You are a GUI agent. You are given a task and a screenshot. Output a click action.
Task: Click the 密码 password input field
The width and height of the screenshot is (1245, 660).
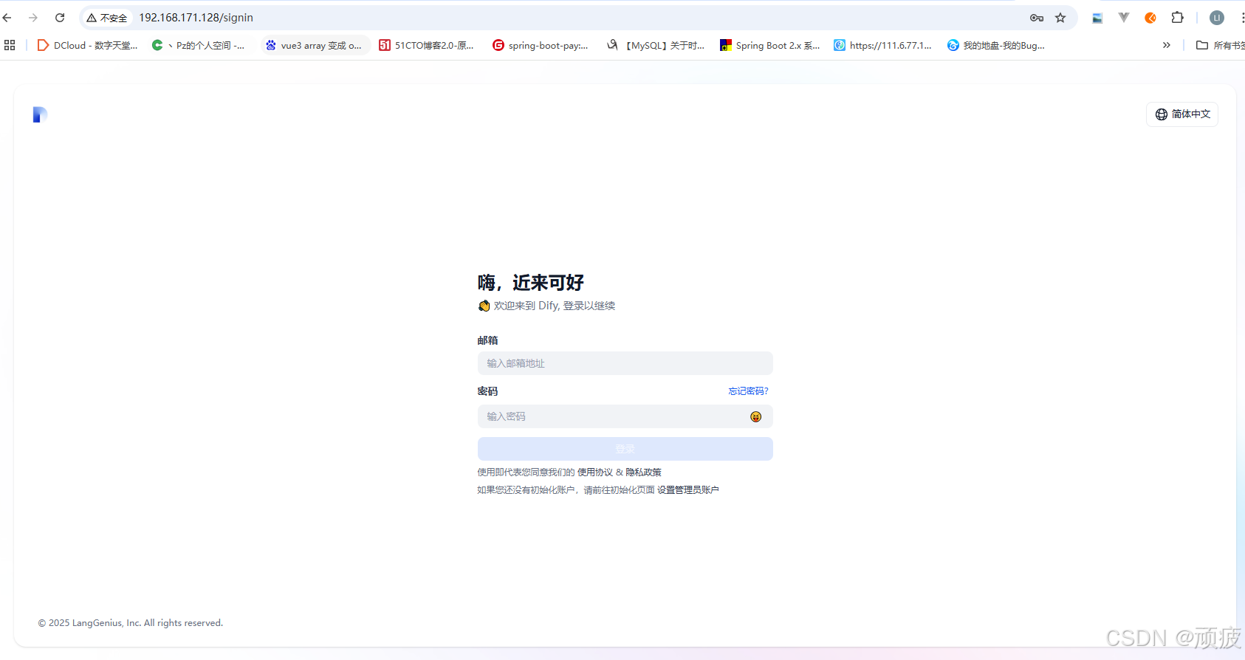pyautogui.click(x=625, y=416)
